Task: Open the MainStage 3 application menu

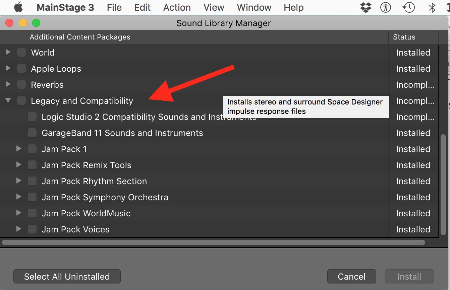Action: point(65,7)
